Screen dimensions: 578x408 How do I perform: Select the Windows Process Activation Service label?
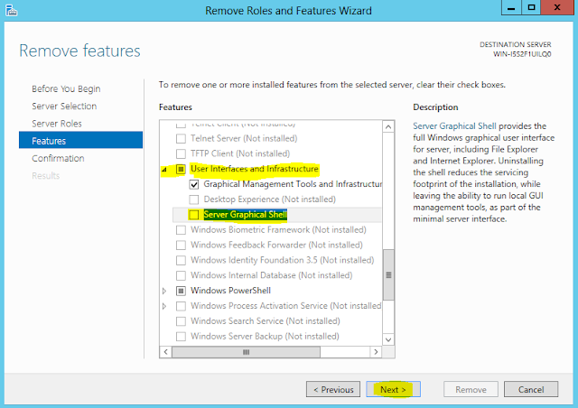click(x=285, y=306)
